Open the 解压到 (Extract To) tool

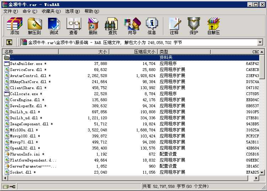(x=35, y=26)
